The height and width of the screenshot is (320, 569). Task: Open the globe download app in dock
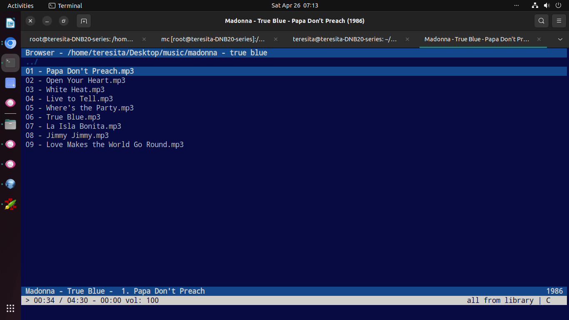click(10, 184)
